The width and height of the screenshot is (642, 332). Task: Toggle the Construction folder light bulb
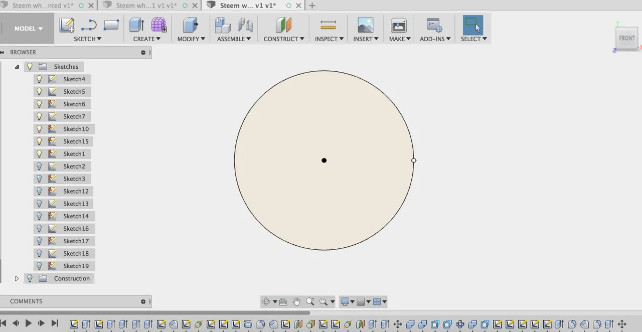tap(30, 278)
